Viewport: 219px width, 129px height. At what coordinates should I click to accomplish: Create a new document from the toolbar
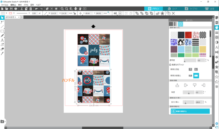coord(2,9)
